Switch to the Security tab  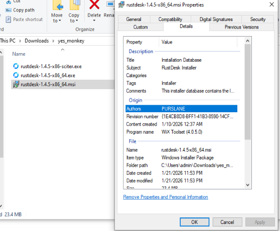(x=258, y=19)
